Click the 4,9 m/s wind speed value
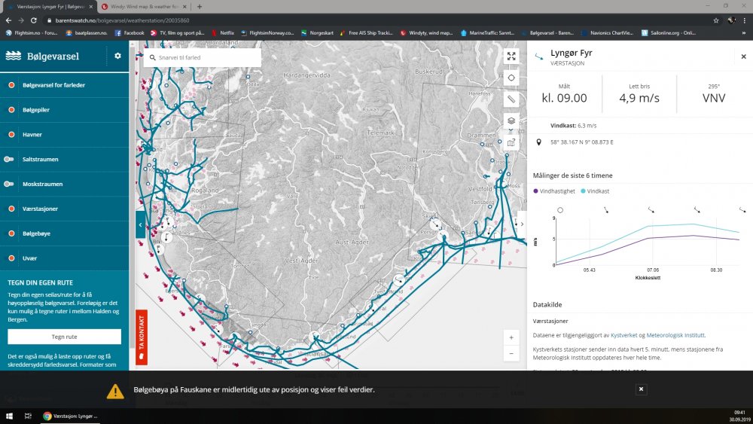753x424 pixels. [639, 98]
